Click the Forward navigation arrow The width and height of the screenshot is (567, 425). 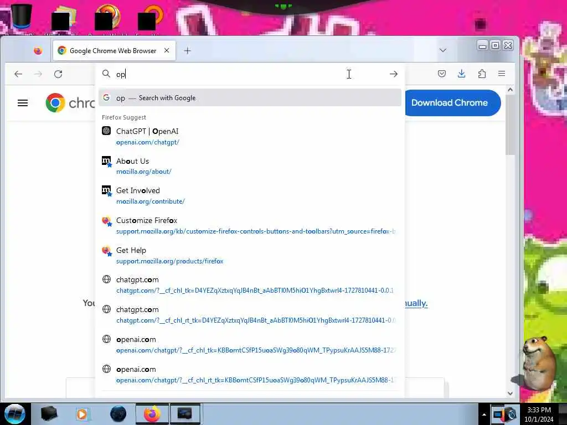38,74
